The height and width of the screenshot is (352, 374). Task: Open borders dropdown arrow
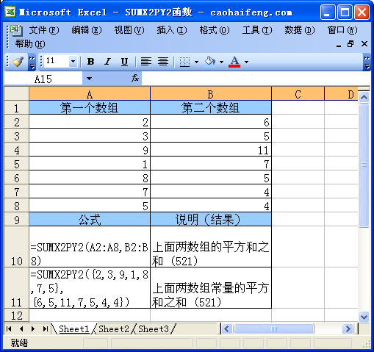(196, 62)
